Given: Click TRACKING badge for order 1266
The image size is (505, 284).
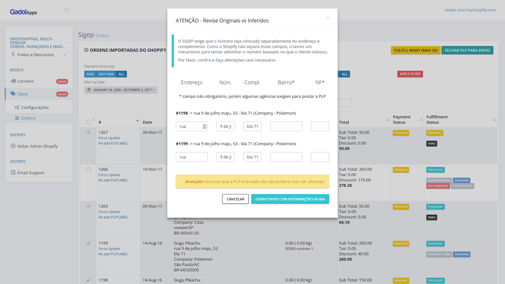Looking at the screenshot, I should (462, 180).
